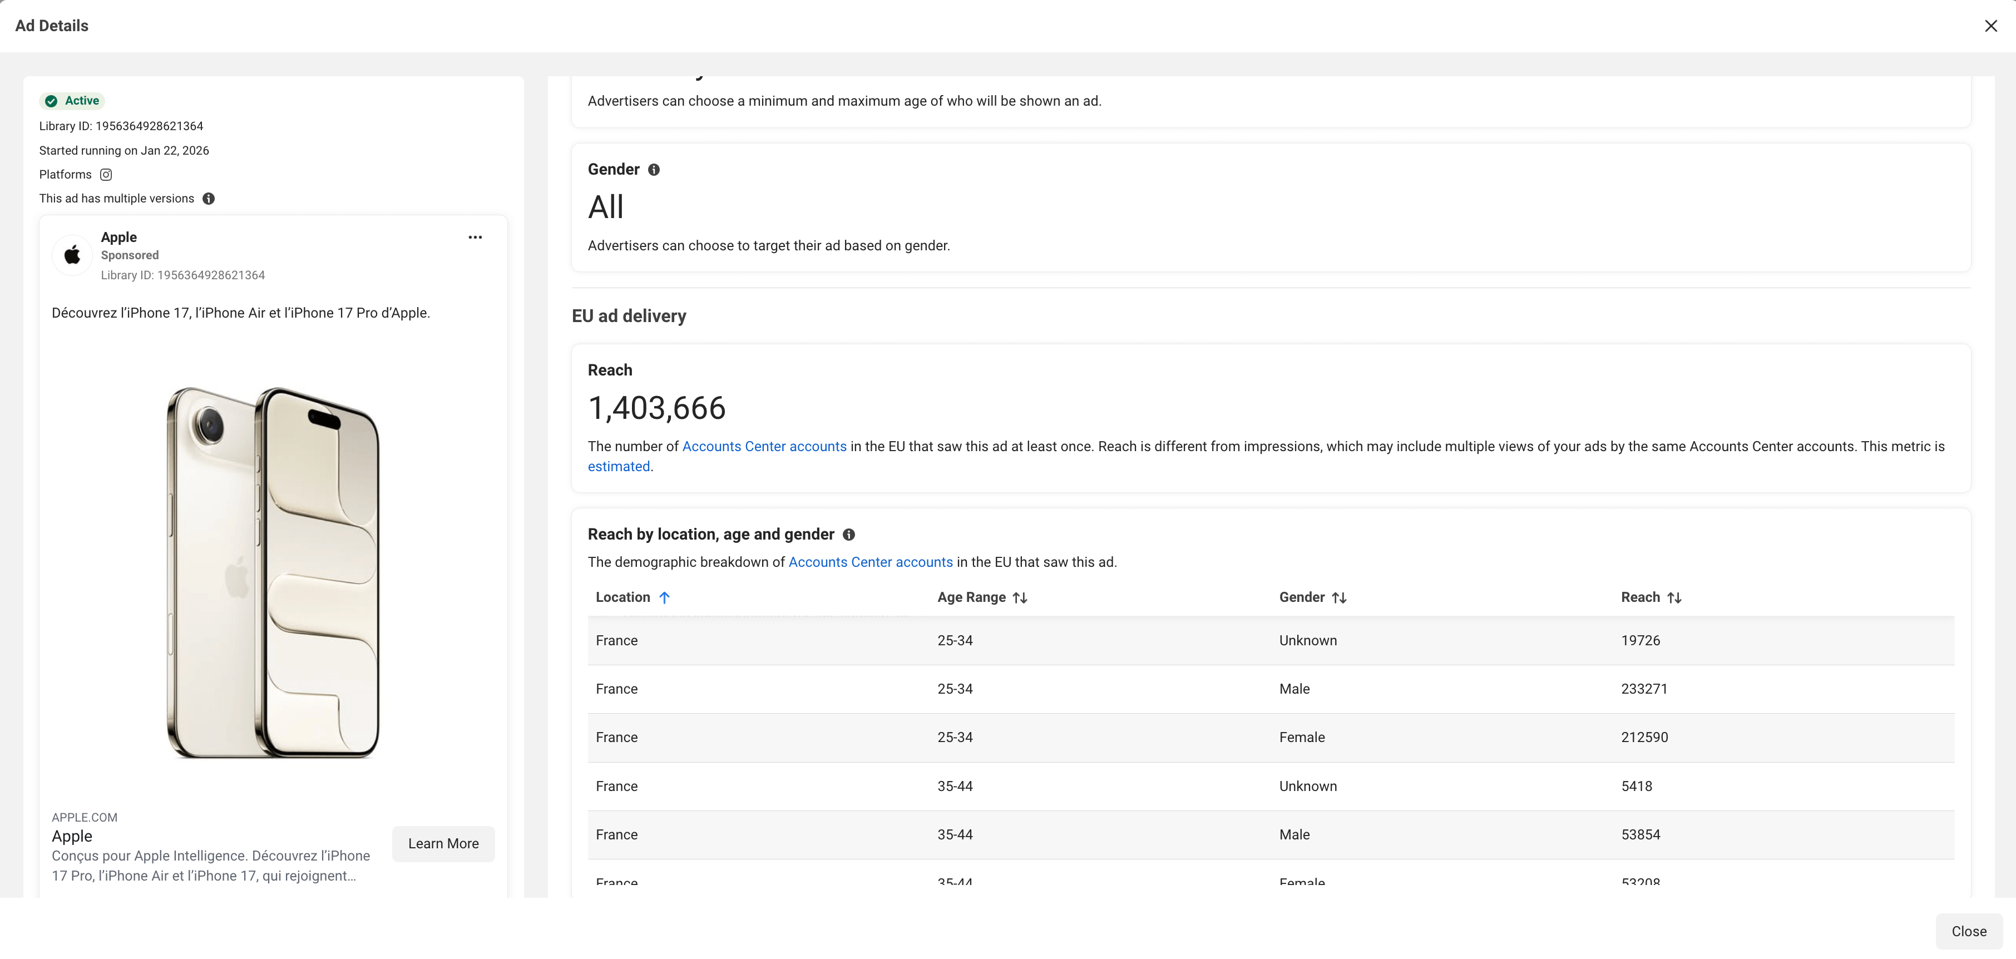Image resolution: width=2016 pixels, height=959 pixels.
Task: Sort table by Reach column
Action: [1674, 597]
